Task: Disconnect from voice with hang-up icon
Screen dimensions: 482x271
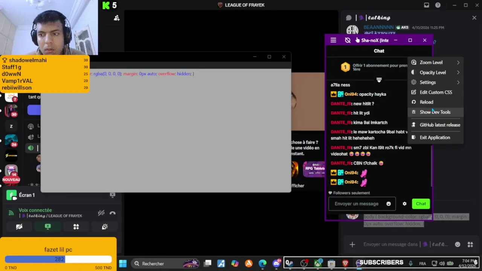Action: coord(113,213)
